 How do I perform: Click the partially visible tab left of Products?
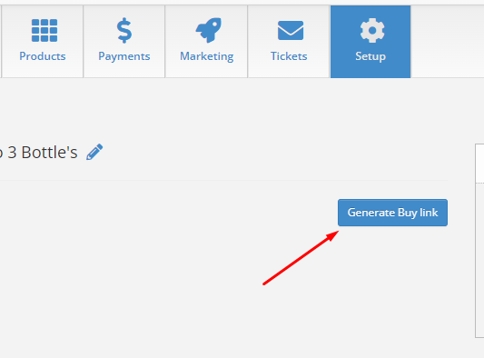click(1, 42)
